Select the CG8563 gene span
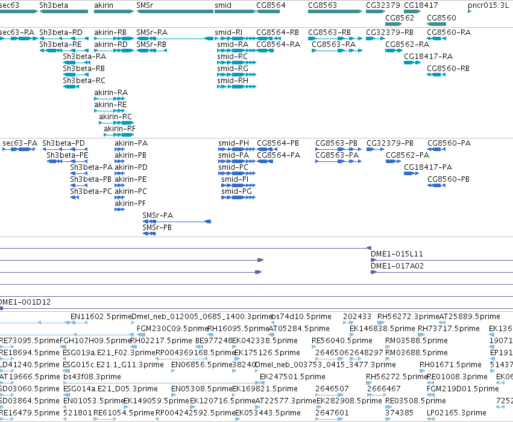The width and height of the screenshot is (513, 422). coord(335,11)
